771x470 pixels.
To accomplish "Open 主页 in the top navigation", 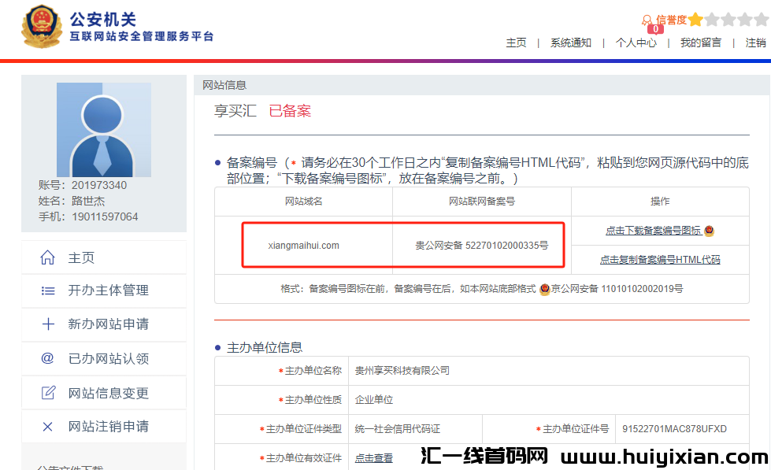I will [x=516, y=43].
